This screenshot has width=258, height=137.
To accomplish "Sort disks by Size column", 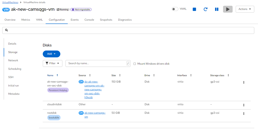I will [120, 75].
